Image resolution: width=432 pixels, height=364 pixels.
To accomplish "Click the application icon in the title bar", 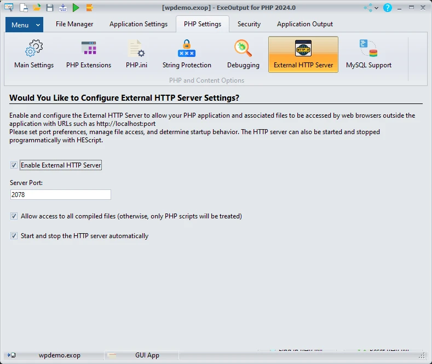I will [x=9, y=8].
